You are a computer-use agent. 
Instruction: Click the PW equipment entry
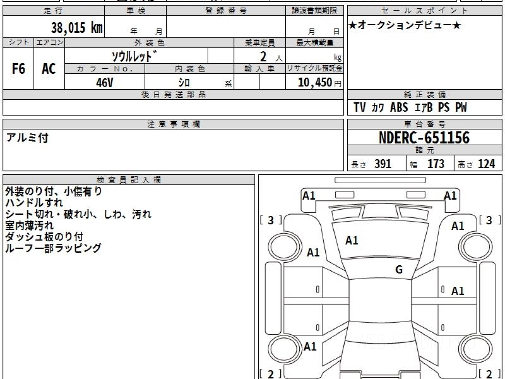coord(461,108)
